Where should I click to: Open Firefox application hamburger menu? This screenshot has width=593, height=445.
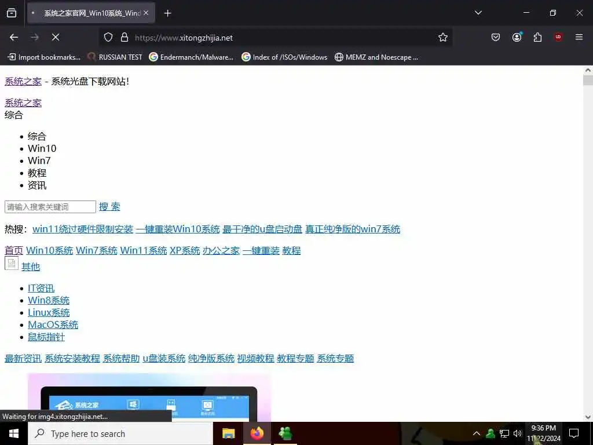point(579,37)
